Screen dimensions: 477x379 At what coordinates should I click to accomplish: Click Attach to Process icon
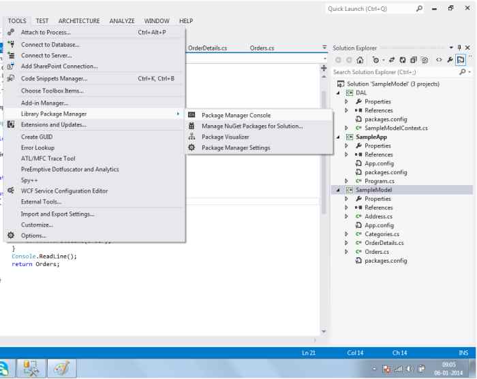click(11, 32)
